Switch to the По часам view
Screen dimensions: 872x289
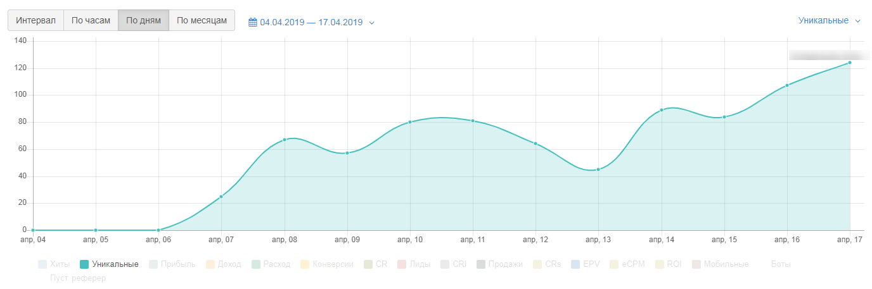click(x=91, y=20)
